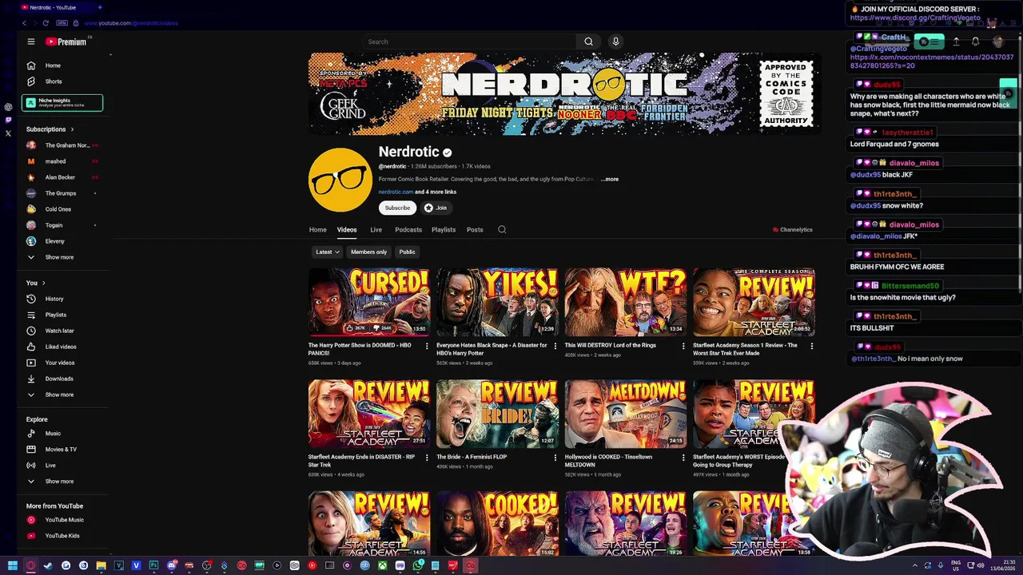
Task: Open the Latest sort dropdown
Action: coord(327,252)
